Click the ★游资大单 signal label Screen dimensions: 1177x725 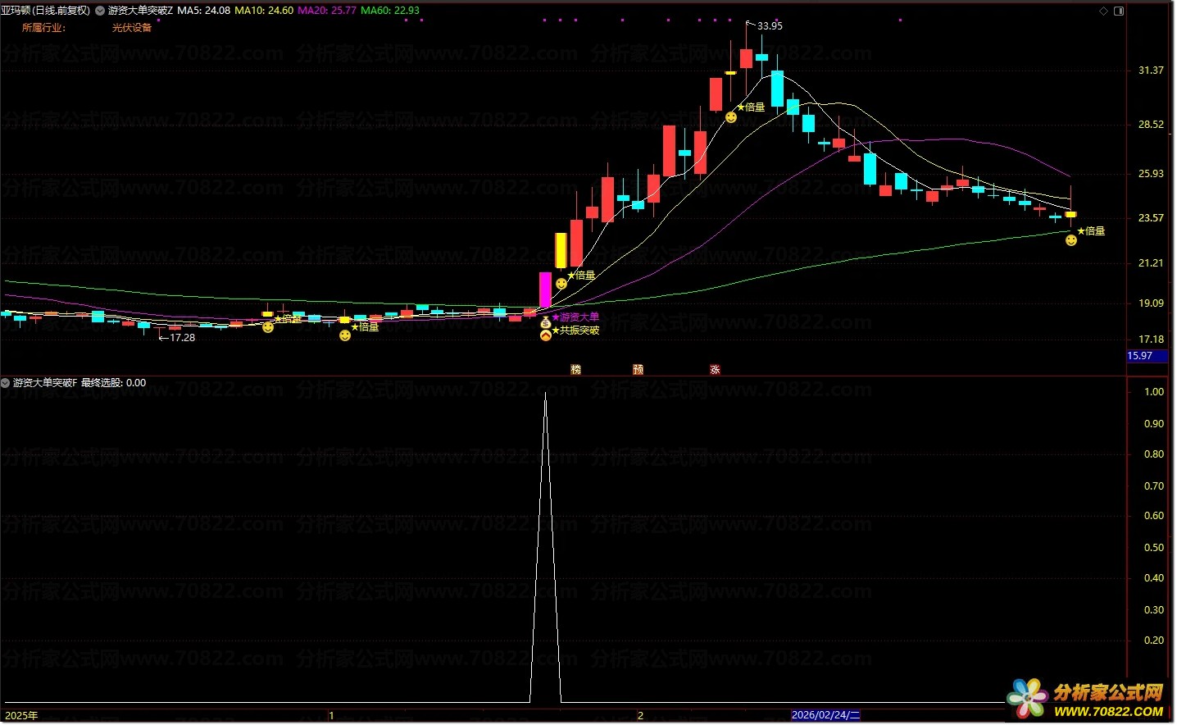click(x=575, y=317)
